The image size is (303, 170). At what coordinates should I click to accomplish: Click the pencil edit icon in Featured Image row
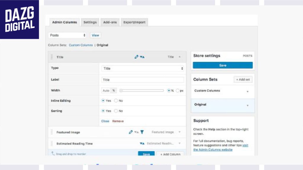(x=130, y=132)
